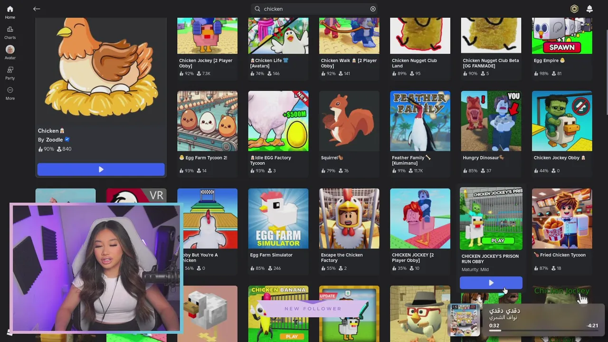Open the Hungry Dinosaur thumbnail
608x342 pixels.
point(491,121)
